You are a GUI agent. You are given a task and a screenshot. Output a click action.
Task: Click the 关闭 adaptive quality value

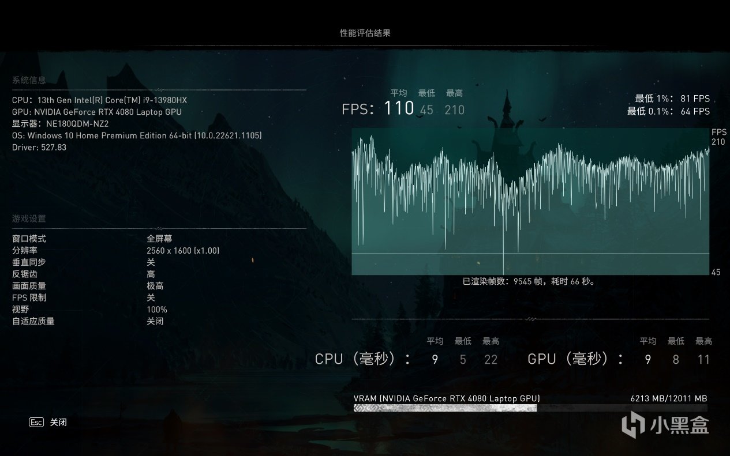(155, 321)
